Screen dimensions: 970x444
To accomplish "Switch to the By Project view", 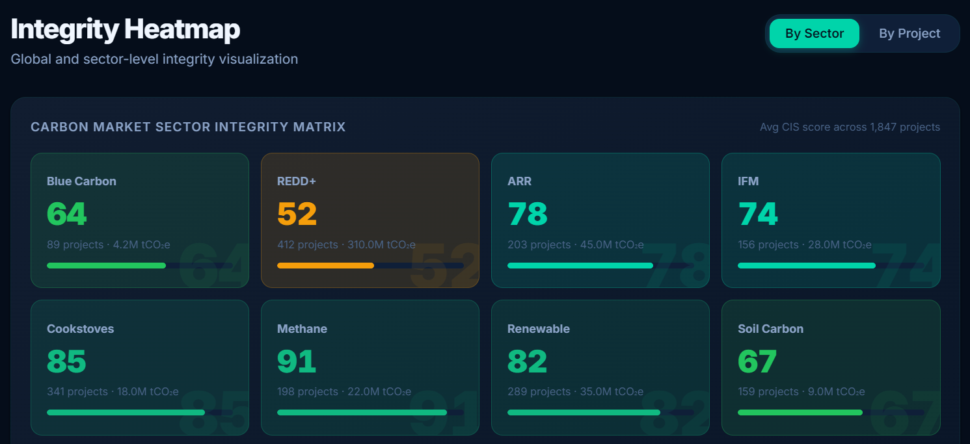I will 909,34.
